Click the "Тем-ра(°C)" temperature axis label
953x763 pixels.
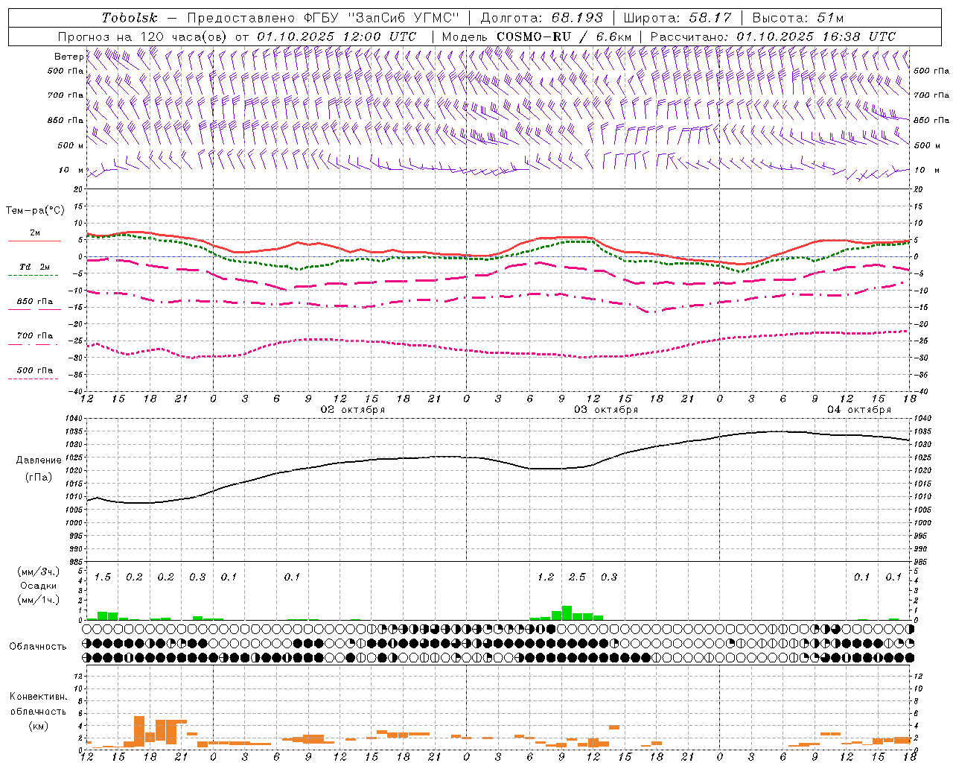[x=35, y=211]
